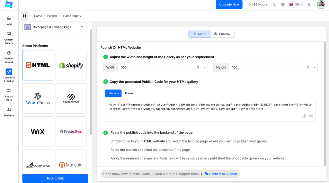Viewport: 329px width, 183px height.
Task: Select the Litecode code tab
Action: click(113, 93)
